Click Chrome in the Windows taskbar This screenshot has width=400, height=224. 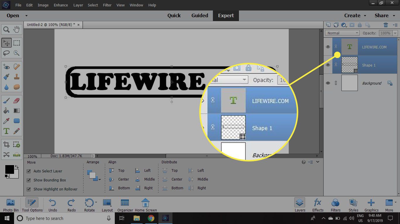[151, 218]
